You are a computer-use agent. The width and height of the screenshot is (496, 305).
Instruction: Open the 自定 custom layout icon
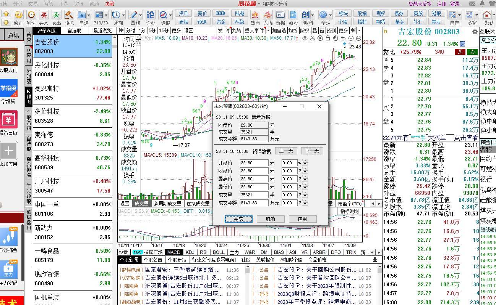pyautogui.click(x=452, y=14)
